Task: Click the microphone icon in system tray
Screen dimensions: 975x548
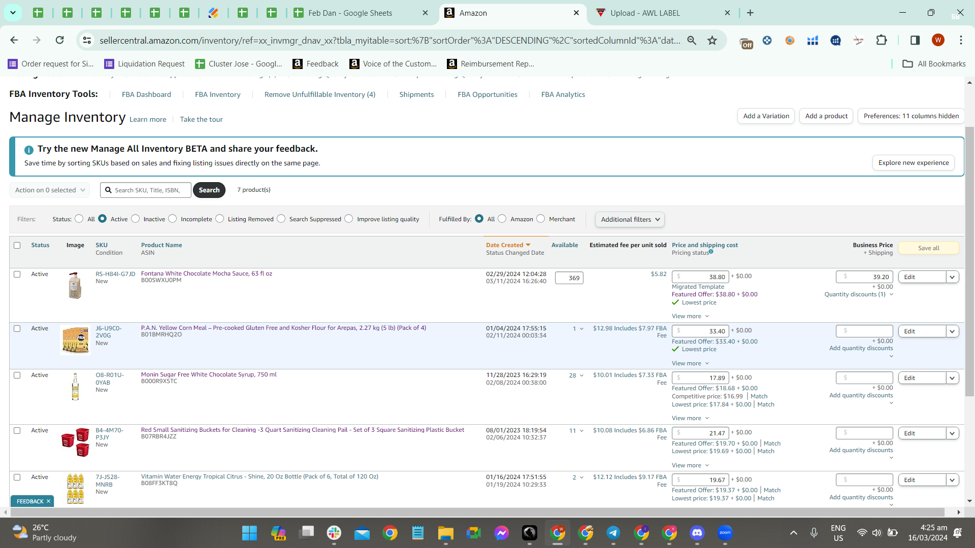Action: coord(814,533)
